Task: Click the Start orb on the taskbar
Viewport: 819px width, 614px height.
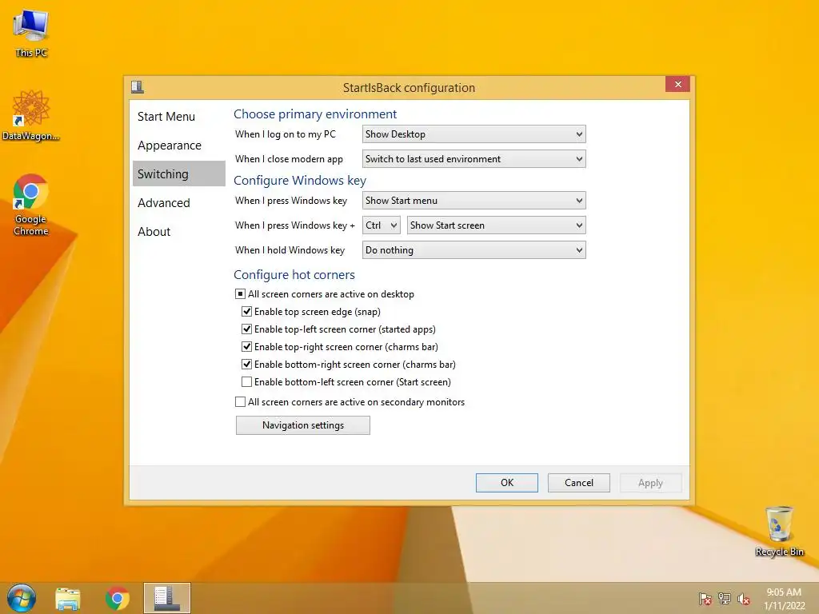Action: (22, 598)
